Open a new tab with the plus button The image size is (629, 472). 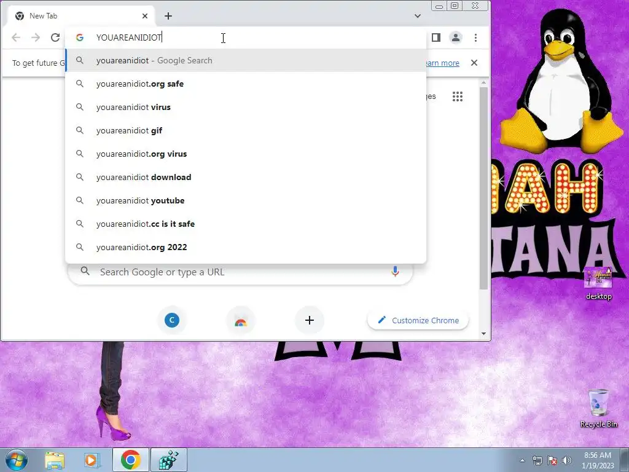(x=168, y=16)
